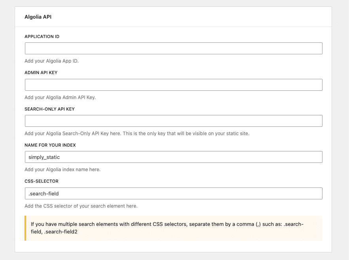Image resolution: width=349 pixels, height=260 pixels.
Task: Click the NAME FOR YOUR INDEX label
Action: coord(50,145)
